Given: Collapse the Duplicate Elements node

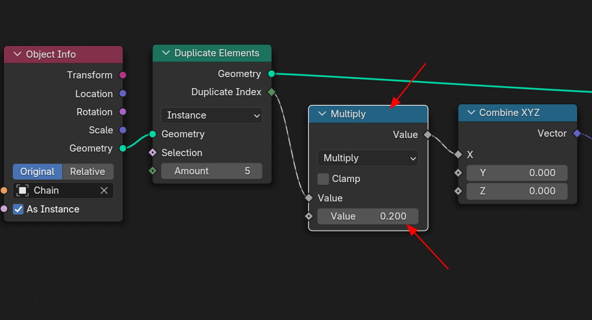Looking at the screenshot, I should [x=166, y=53].
